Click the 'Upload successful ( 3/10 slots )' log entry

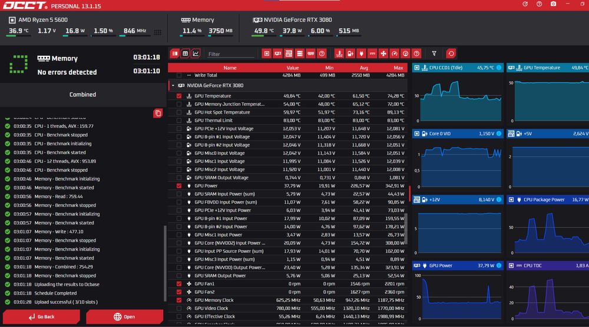pos(66,302)
